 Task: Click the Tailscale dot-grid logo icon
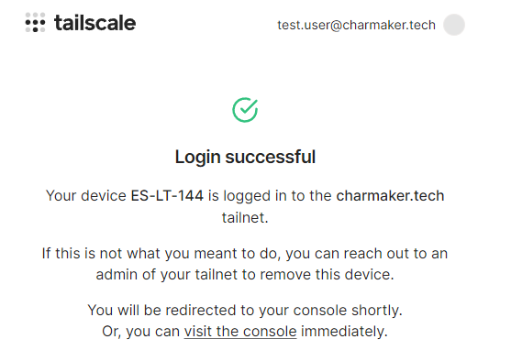click(35, 23)
